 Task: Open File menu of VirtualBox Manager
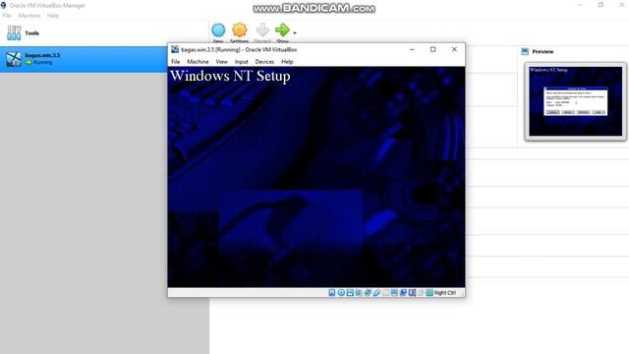point(7,16)
